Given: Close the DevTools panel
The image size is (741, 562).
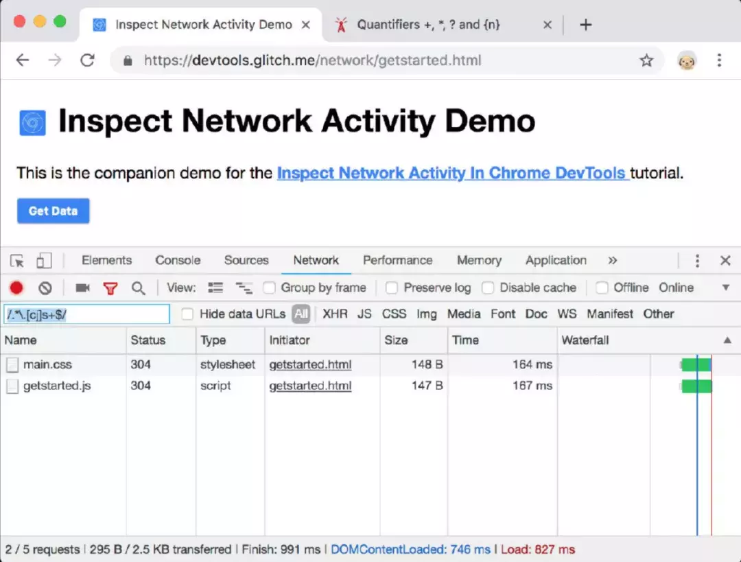Looking at the screenshot, I should click(725, 261).
